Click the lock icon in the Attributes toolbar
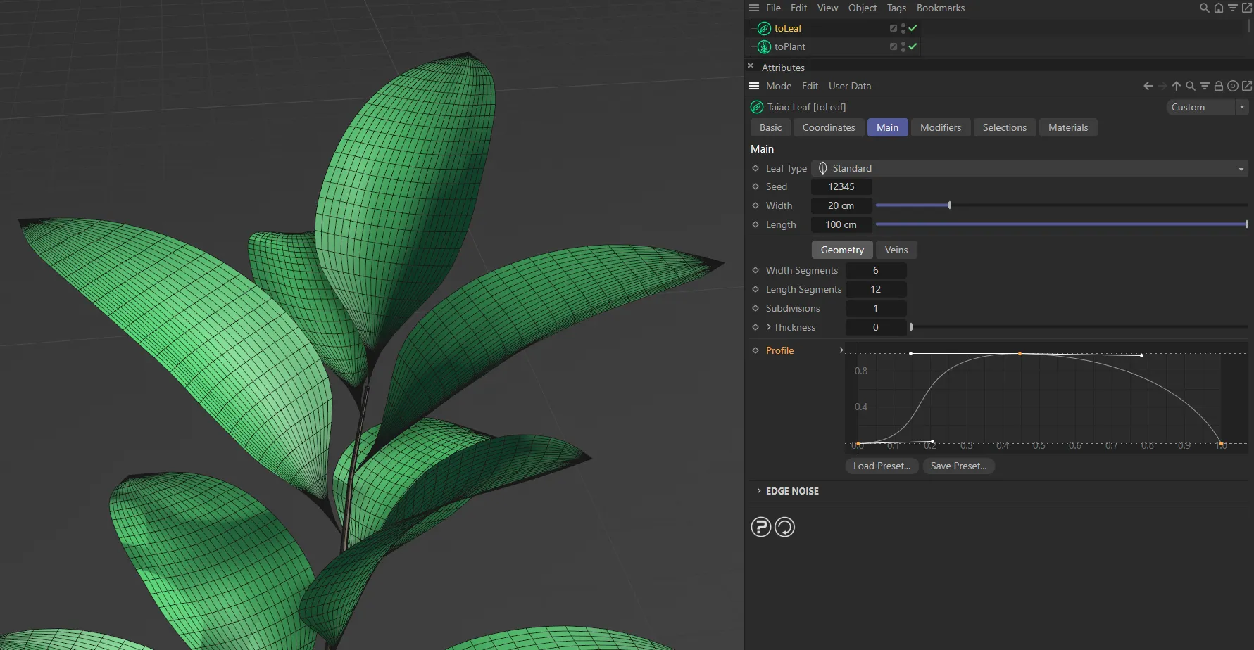The height and width of the screenshot is (650, 1254). coord(1219,86)
